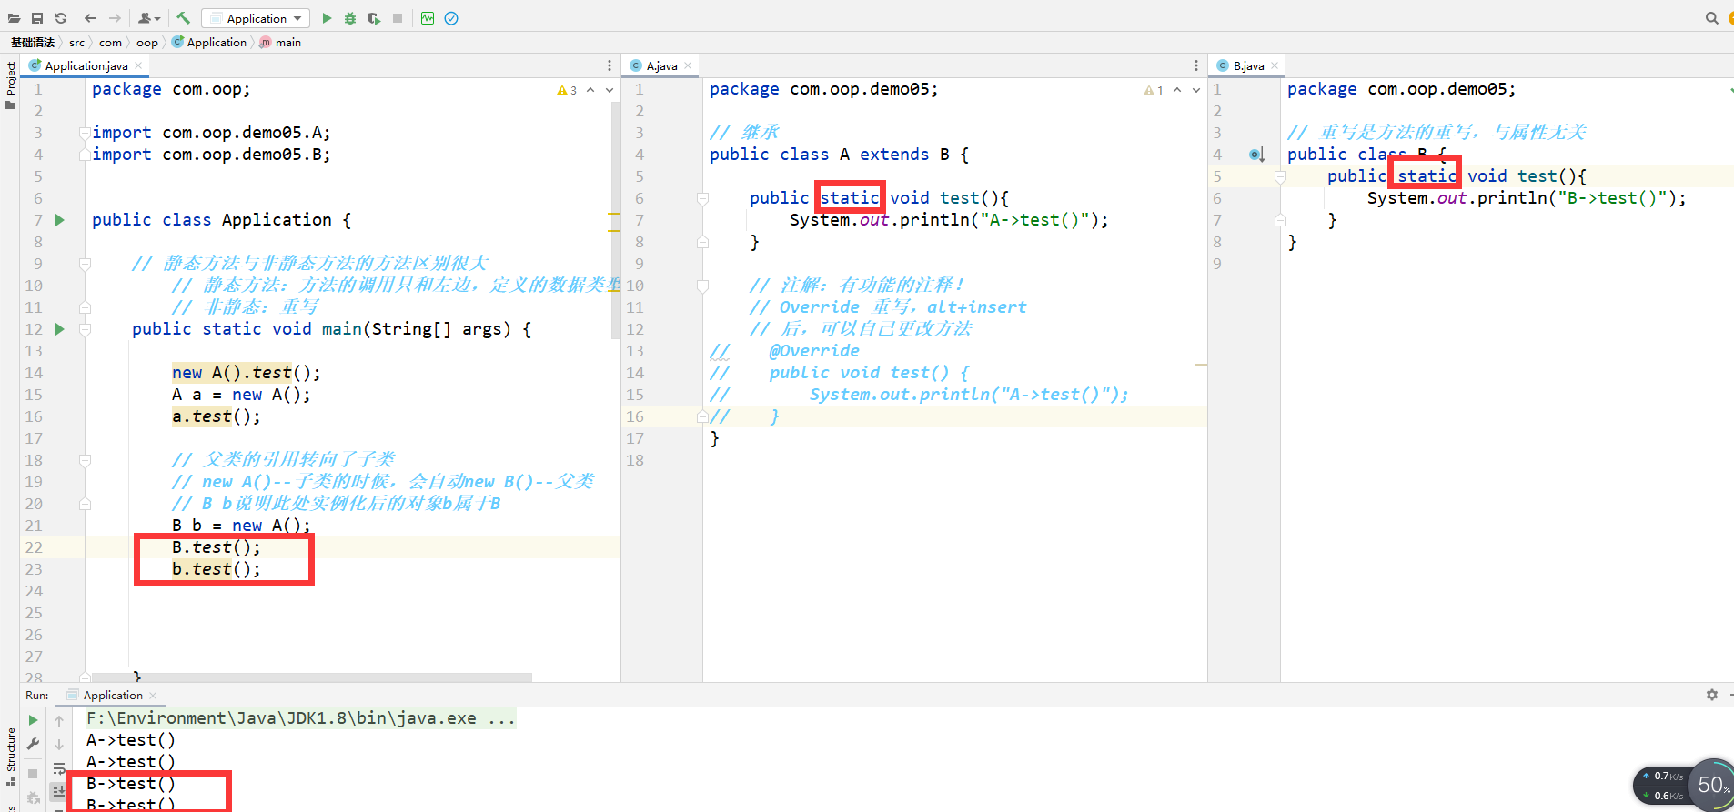Viewport: 1734px width, 812px height.
Task: Close the A.java tab
Action: (688, 65)
